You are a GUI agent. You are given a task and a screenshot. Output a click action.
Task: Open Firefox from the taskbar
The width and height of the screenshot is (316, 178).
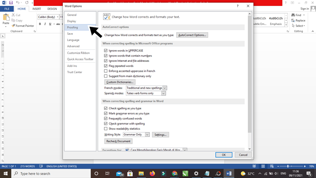coord(152,173)
